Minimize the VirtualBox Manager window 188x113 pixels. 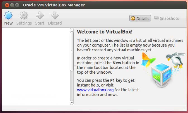[12, 5]
